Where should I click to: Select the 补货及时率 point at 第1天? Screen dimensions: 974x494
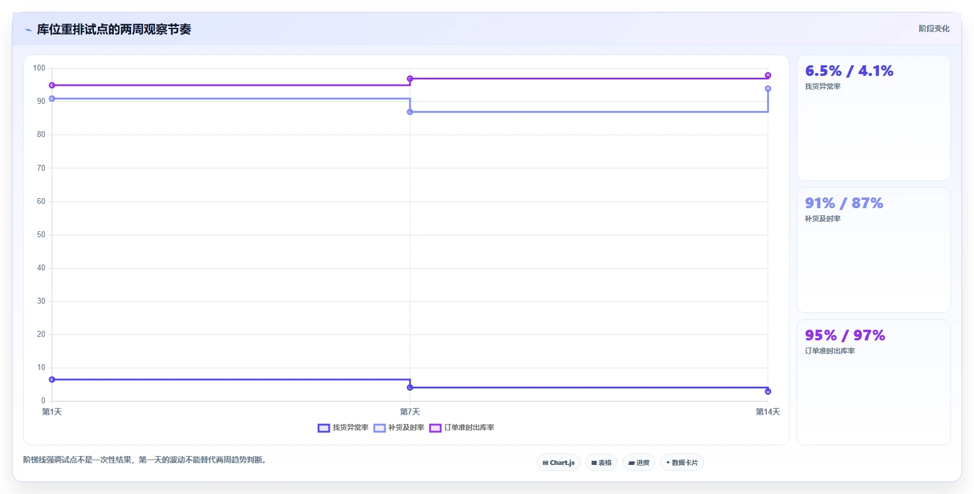tap(52, 98)
